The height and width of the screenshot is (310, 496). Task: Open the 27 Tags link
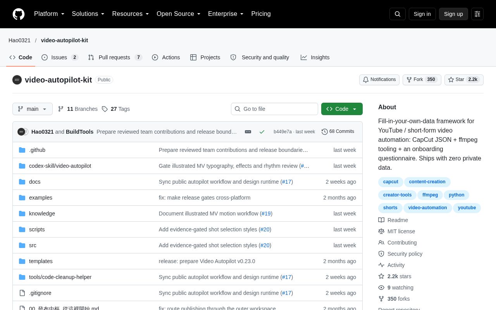[x=116, y=109]
